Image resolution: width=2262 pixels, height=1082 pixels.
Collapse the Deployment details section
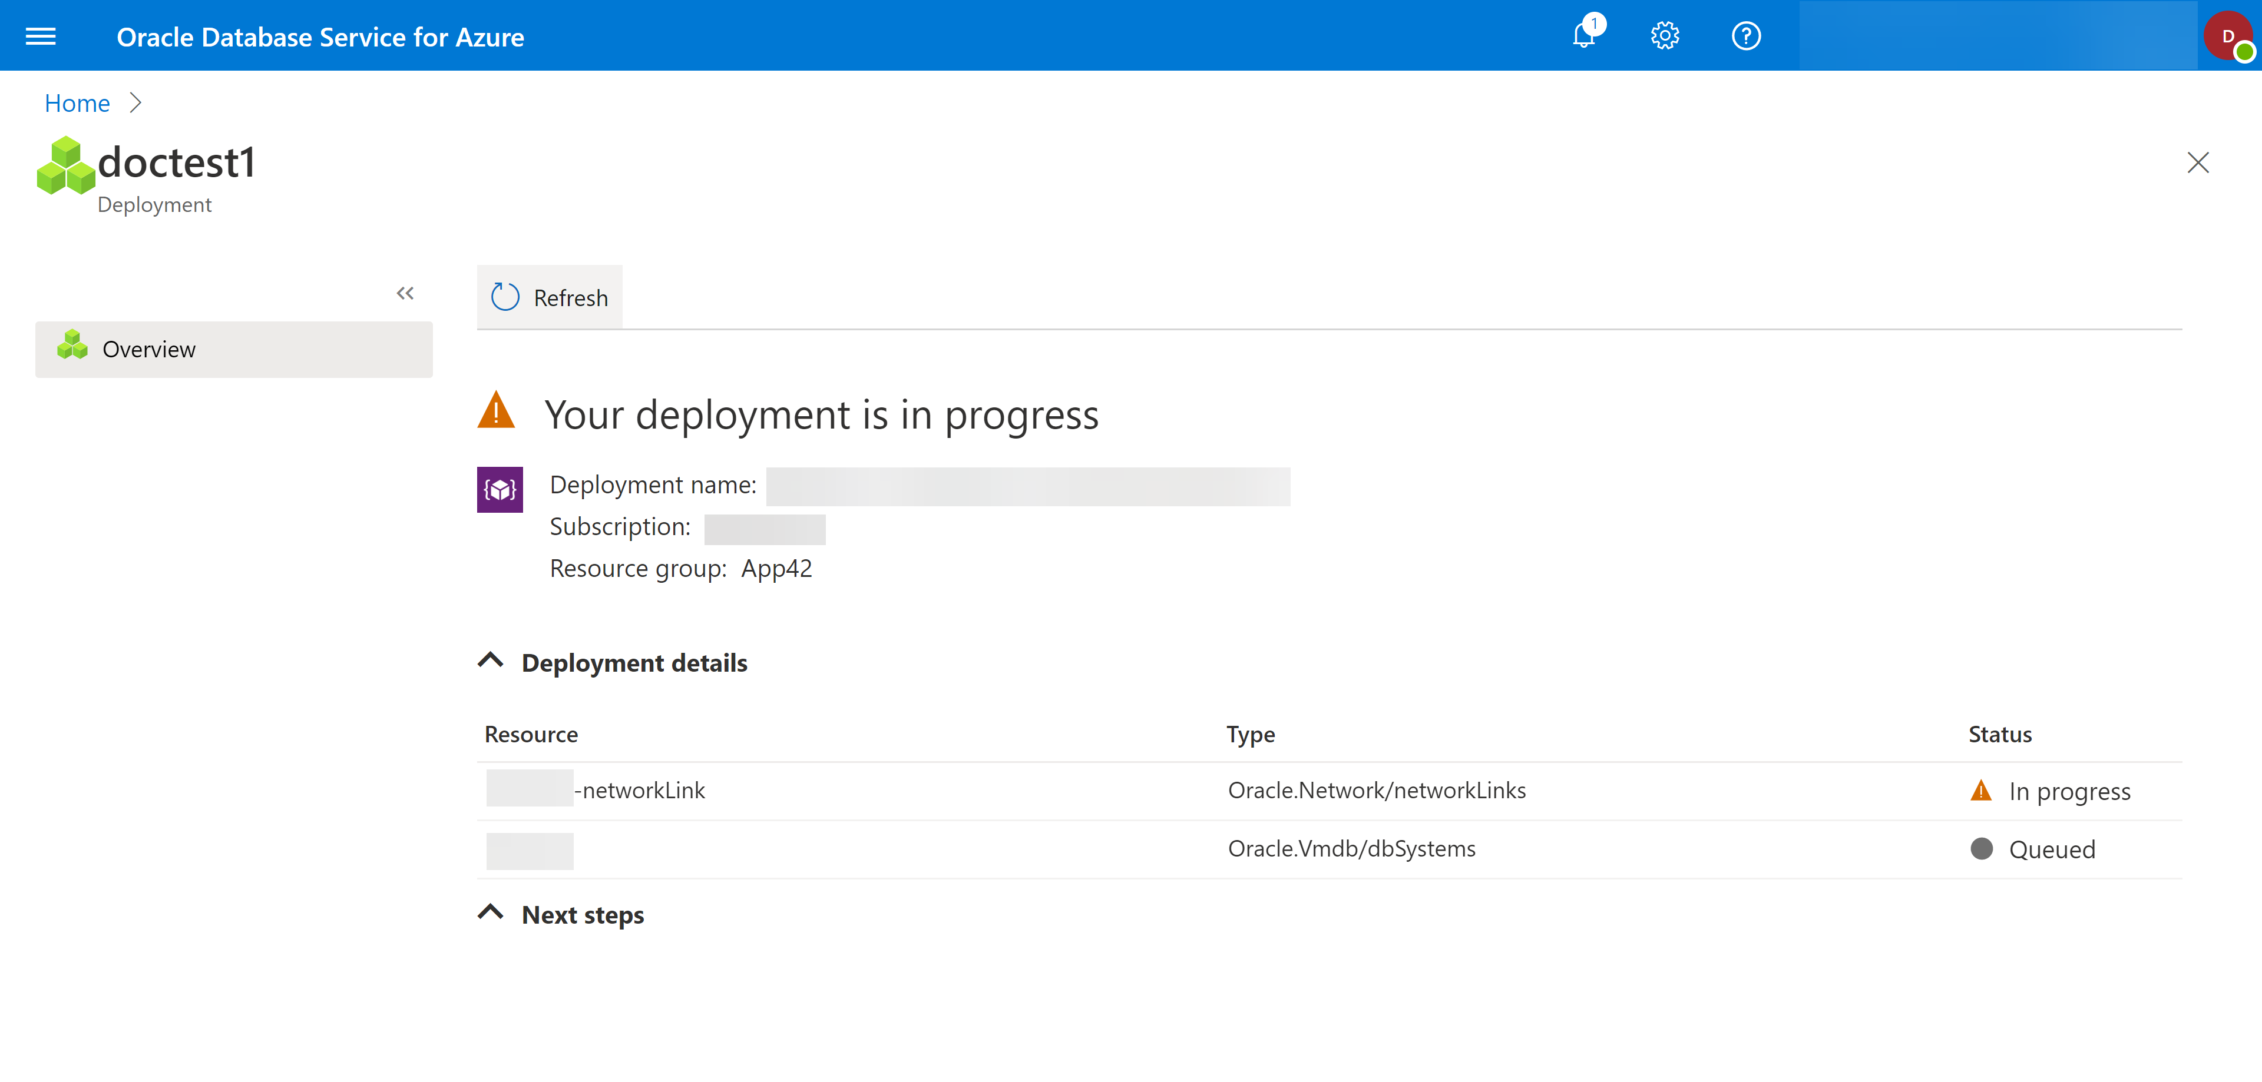(491, 661)
